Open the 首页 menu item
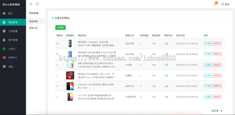This screenshot has width=235, height=115. (x=13, y=13)
